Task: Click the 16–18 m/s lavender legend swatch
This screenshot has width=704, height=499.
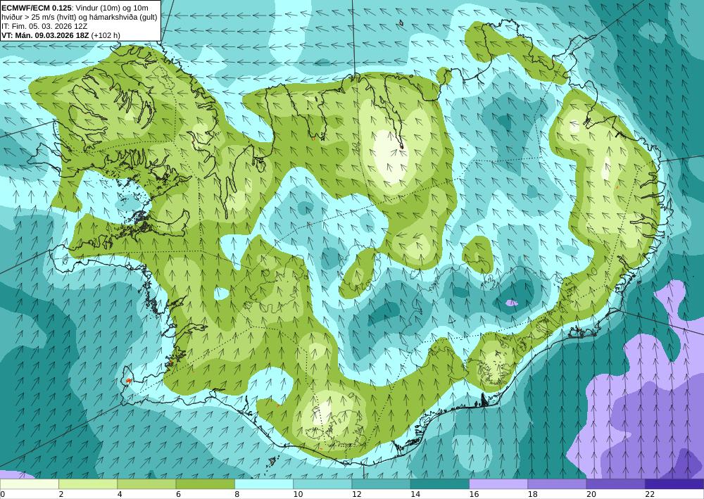Action: coord(498,484)
